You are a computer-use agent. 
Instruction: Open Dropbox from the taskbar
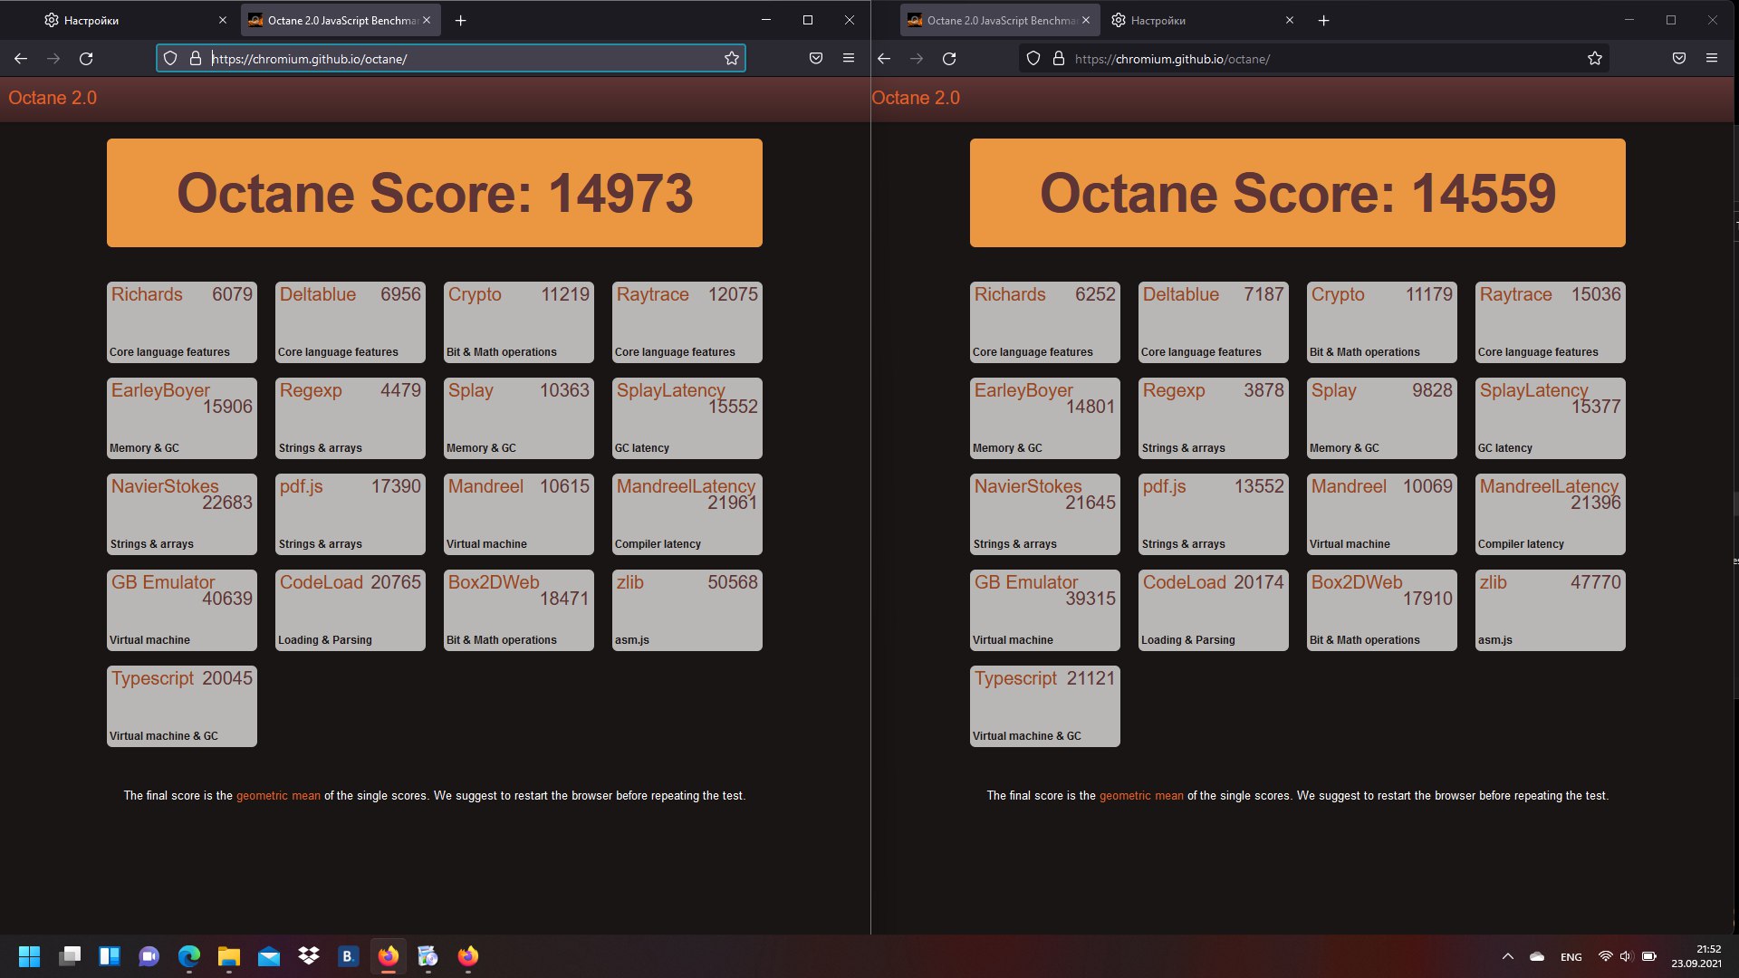pyautogui.click(x=309, y=956)
